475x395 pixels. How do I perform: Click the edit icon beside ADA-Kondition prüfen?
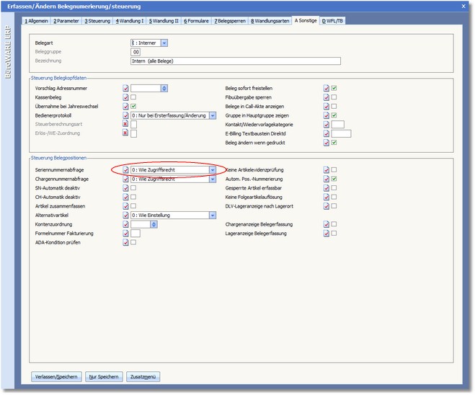(125, 243)
